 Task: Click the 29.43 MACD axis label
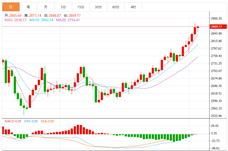coord(214,126)
